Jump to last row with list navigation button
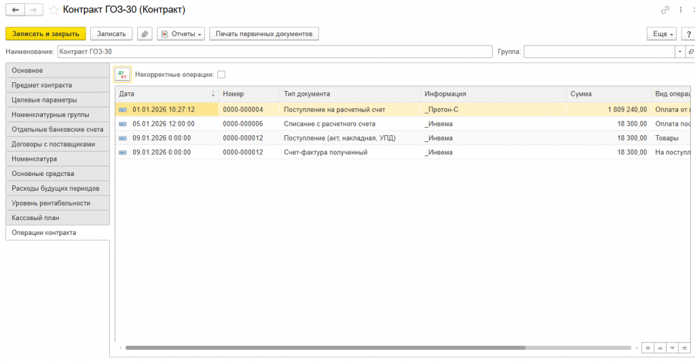The width and height of the screenshot is (695, 362). coord(685,348)
